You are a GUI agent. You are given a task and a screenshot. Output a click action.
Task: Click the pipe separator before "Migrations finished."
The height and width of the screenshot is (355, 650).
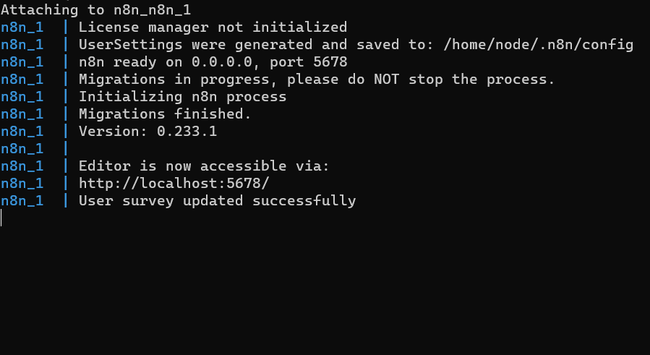65,114
